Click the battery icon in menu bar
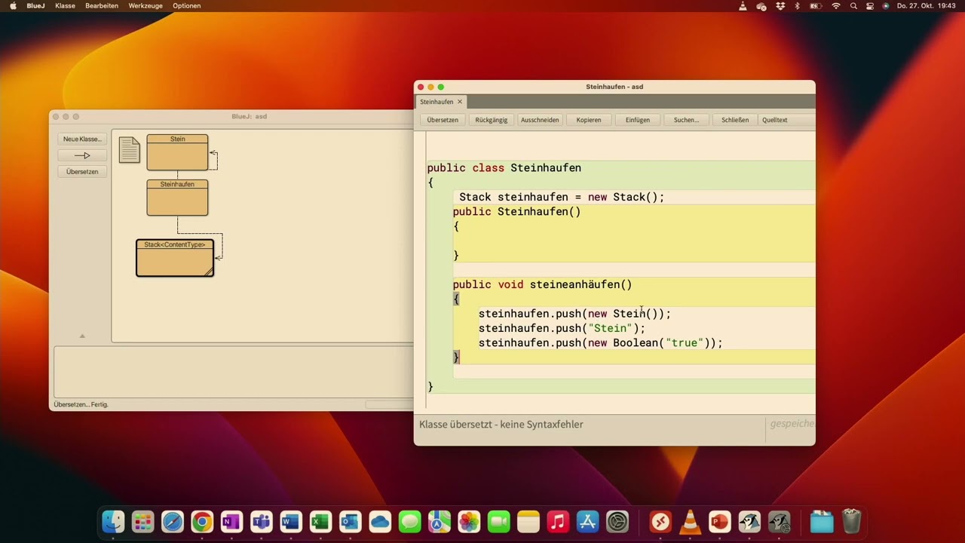Viewport: 965px width, 543px height. point(816,6)
